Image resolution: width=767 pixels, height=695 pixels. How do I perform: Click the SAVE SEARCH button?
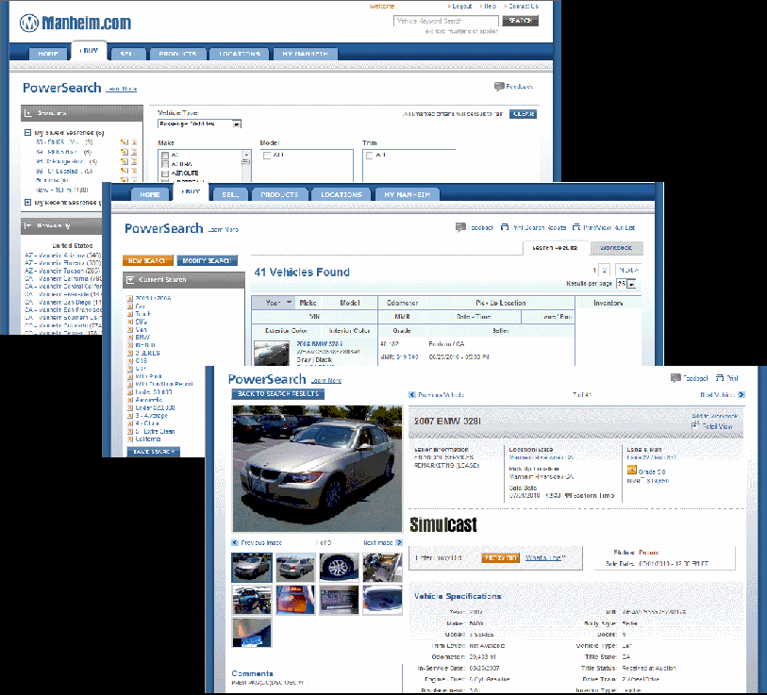point(154,452)
